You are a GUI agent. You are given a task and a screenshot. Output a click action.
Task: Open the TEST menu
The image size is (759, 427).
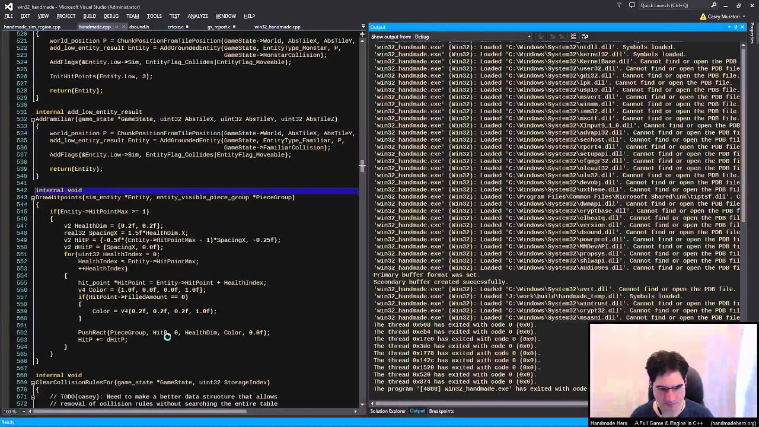(174, 16)
